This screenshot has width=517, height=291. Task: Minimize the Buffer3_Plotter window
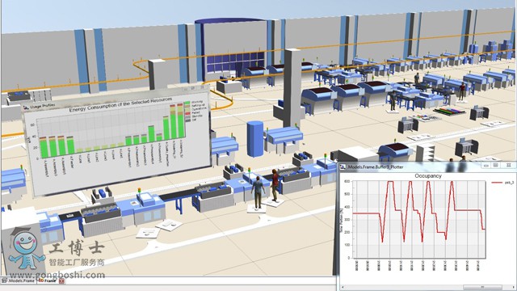[x=485, y=165]
